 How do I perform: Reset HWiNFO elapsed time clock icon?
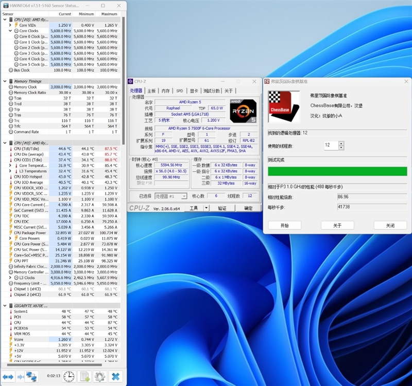tap(69, 377)
